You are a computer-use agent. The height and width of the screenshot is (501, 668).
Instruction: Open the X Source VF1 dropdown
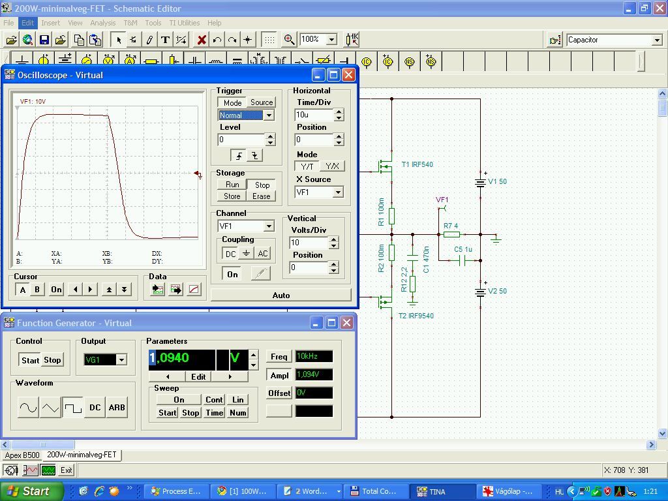tap(337, 192)
